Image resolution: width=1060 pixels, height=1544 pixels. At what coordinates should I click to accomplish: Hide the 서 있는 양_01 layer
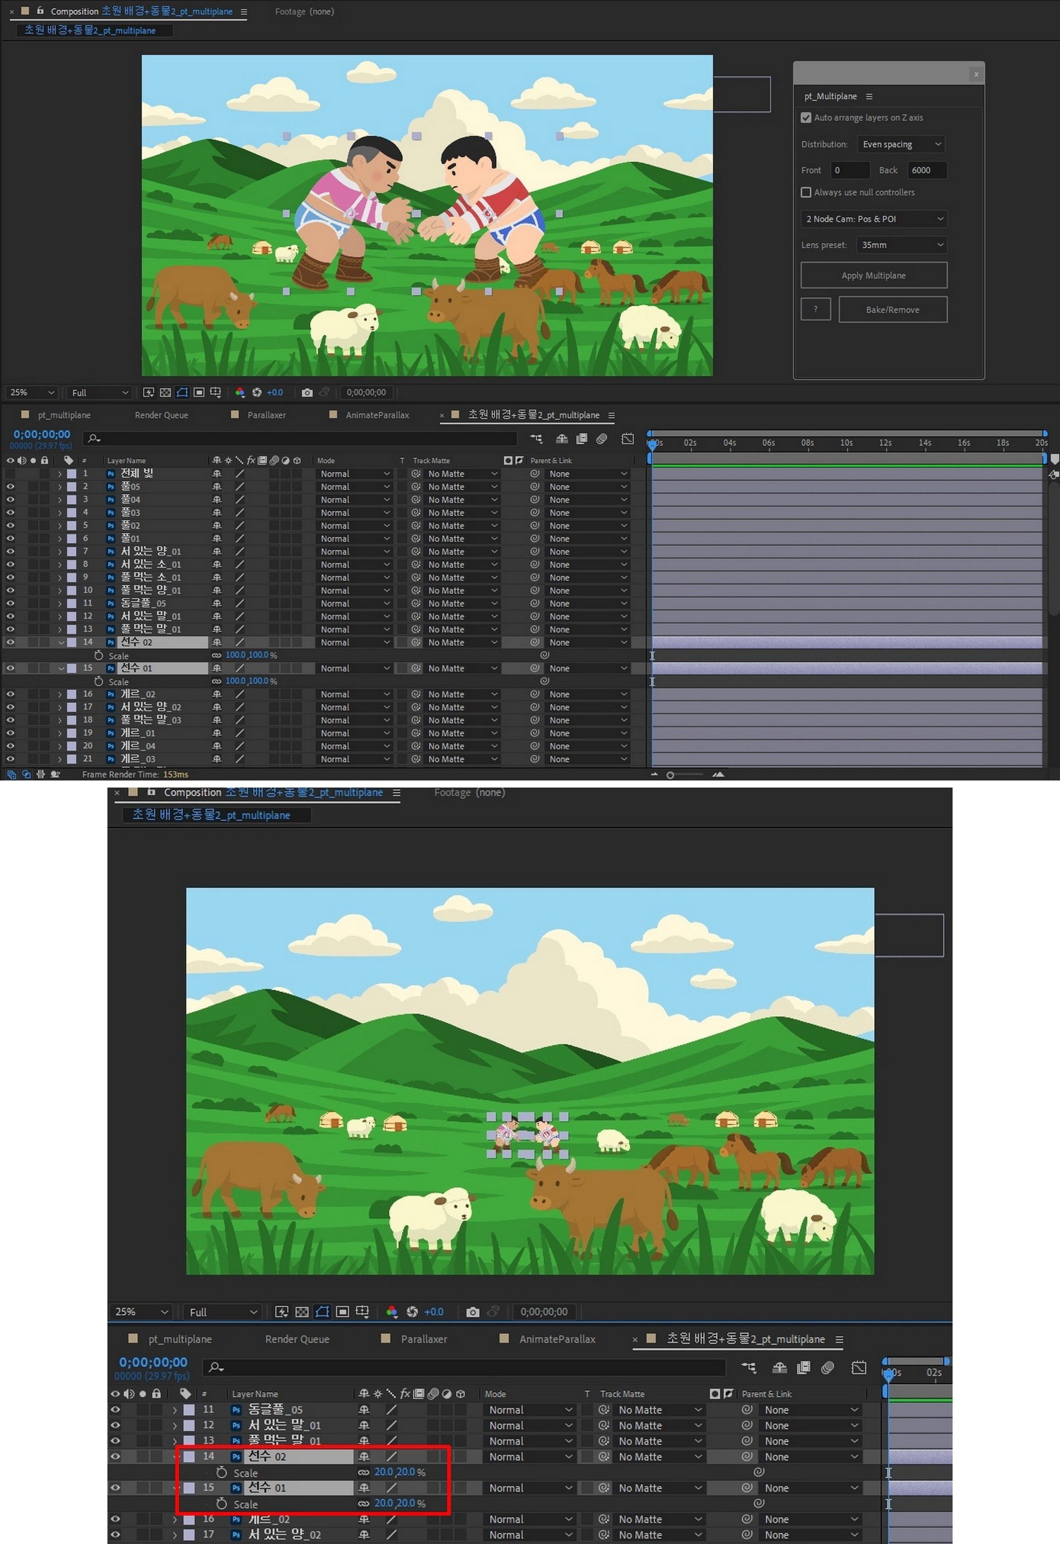tap(10, 551)
